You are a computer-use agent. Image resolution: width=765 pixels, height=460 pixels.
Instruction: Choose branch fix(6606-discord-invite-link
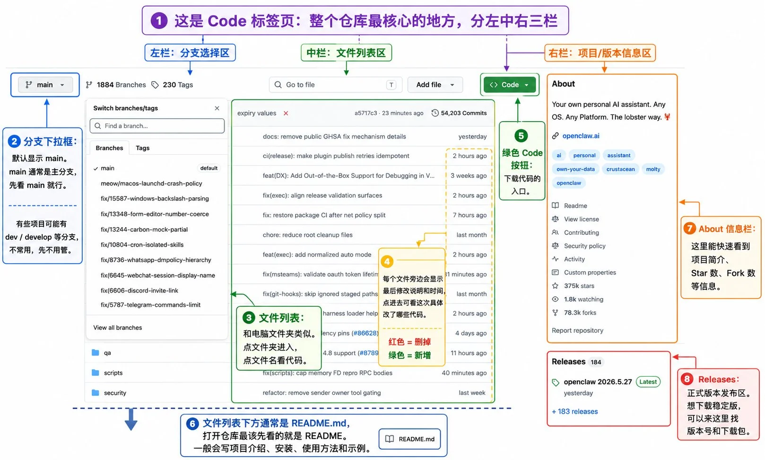point(139,291)
